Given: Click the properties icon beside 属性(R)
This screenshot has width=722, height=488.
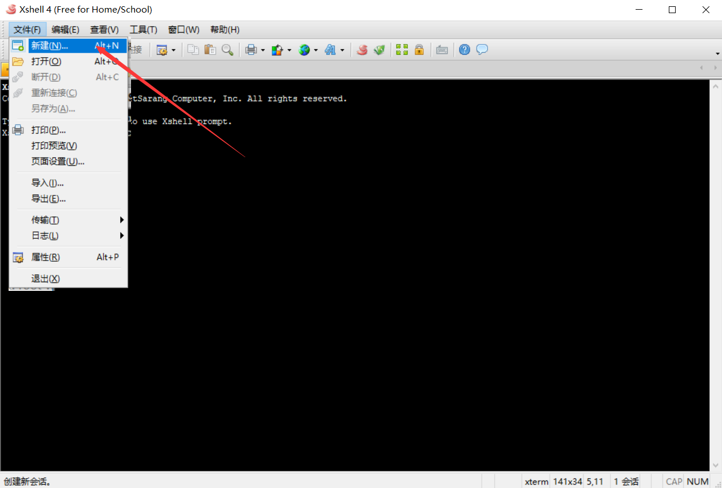Looking at the screenshot, I should 18,257.
